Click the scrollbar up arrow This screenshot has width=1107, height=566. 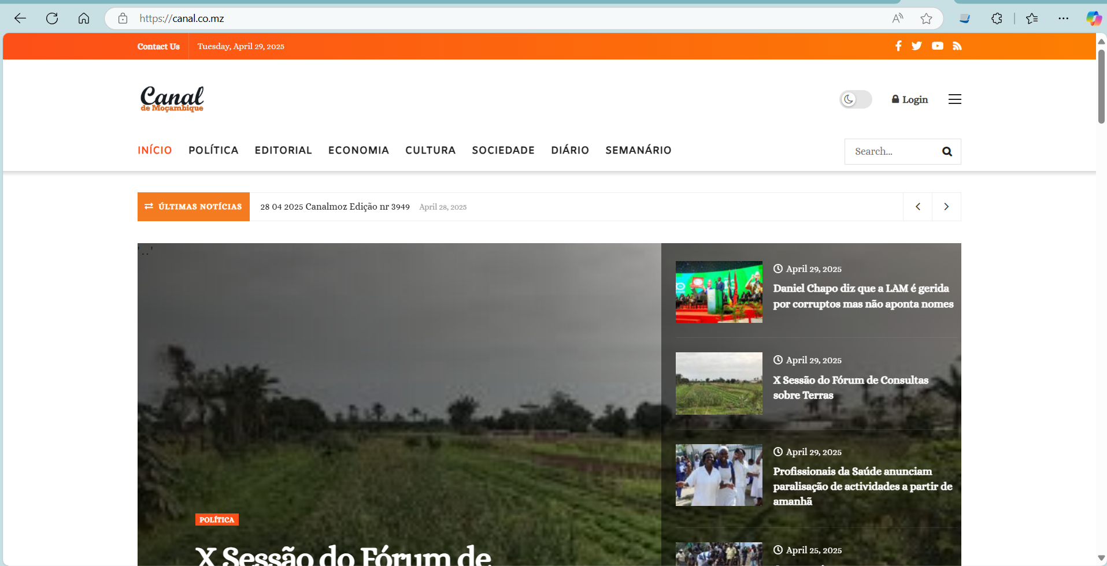1101,41
